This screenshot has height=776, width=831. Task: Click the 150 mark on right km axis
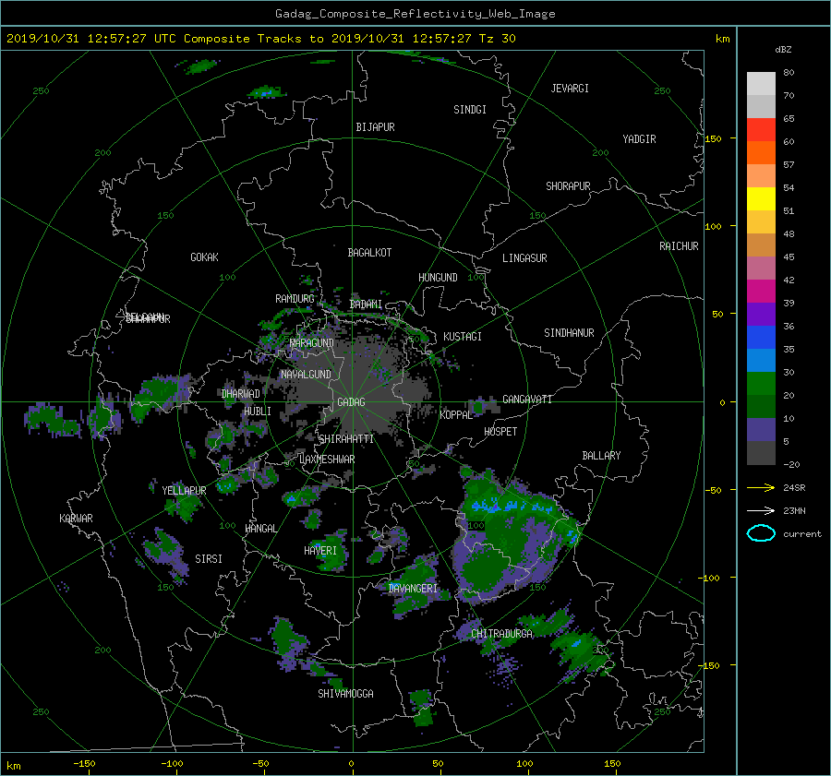pyautogui.click(x=714, y=138)
